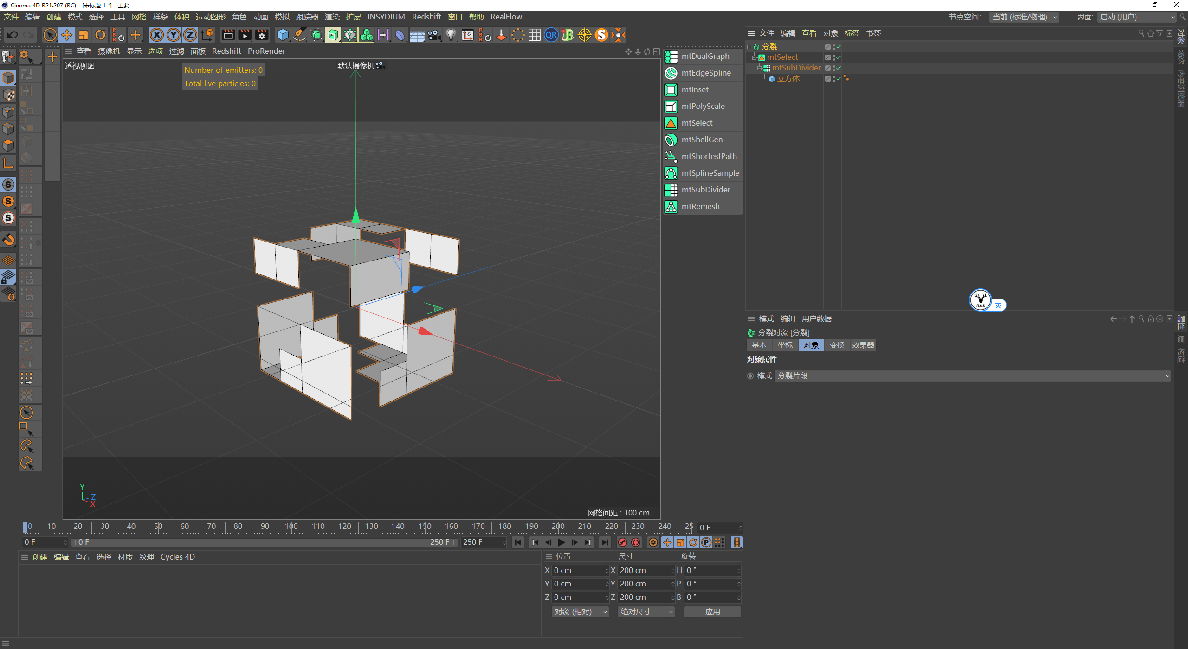Click the Scale tool icon

click(x=84, y=35)
